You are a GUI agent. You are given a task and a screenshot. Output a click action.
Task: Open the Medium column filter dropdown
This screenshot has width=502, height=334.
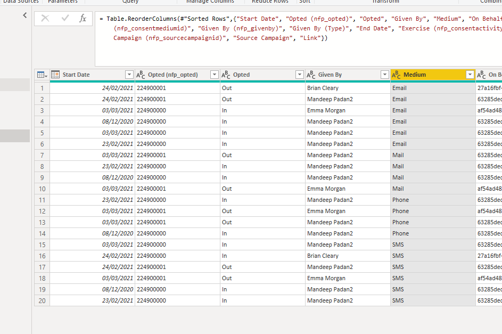point(470,75)
